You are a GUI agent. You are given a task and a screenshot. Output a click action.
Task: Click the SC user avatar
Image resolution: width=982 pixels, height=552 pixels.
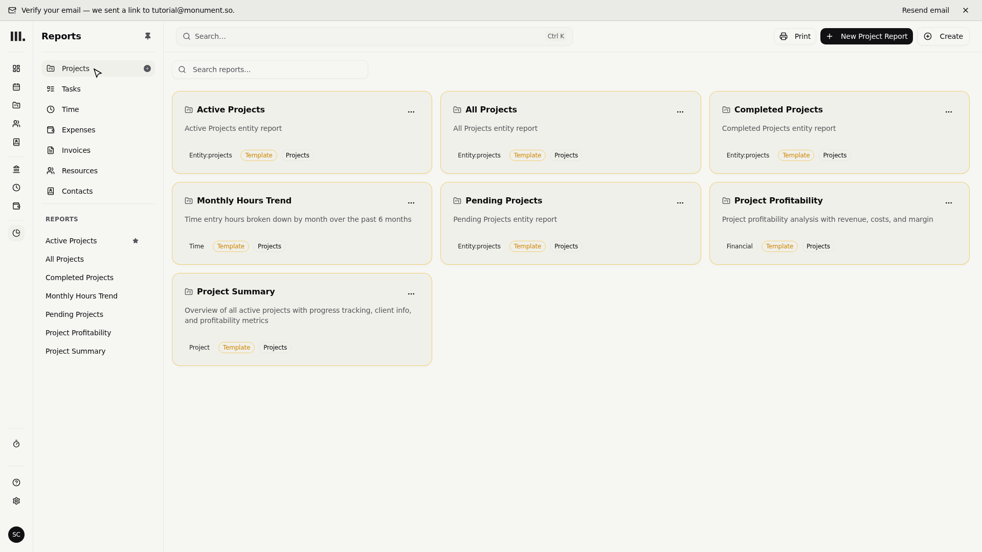coord(16,535)
